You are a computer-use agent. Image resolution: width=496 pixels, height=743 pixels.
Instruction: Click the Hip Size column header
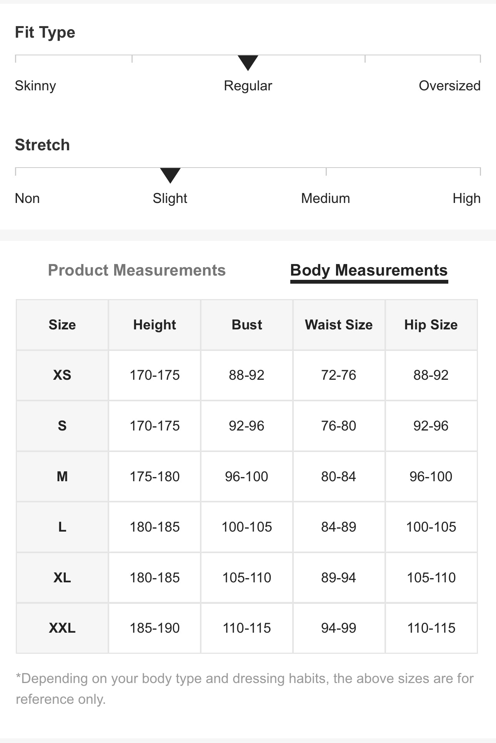point(431,325)
